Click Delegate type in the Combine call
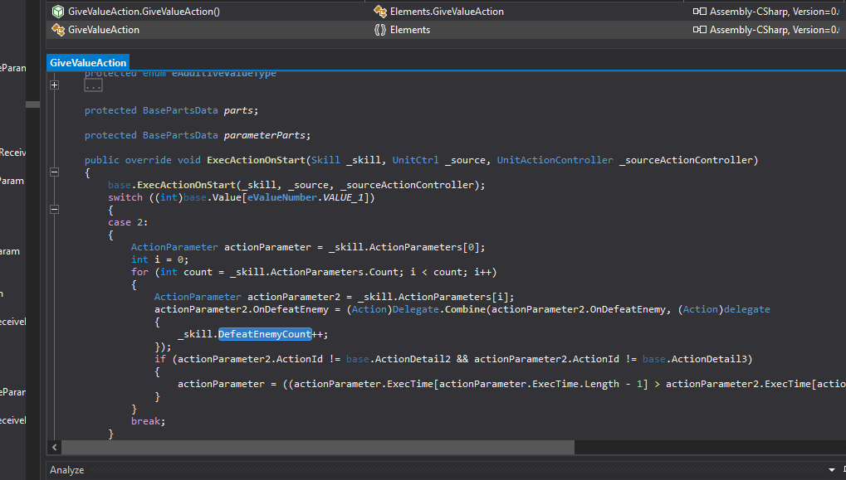Screen dimensions: 846x480 [415, 309]
